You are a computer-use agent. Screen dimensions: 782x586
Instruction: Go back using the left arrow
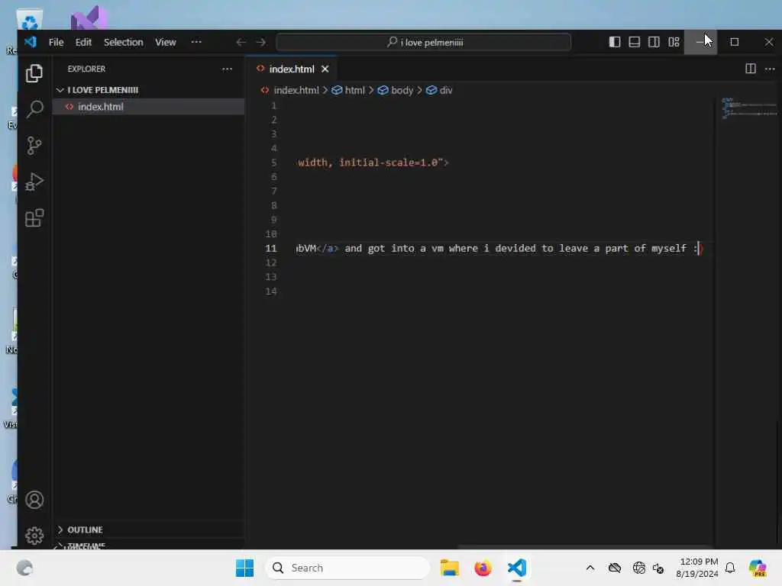click(x=241, y=43)
